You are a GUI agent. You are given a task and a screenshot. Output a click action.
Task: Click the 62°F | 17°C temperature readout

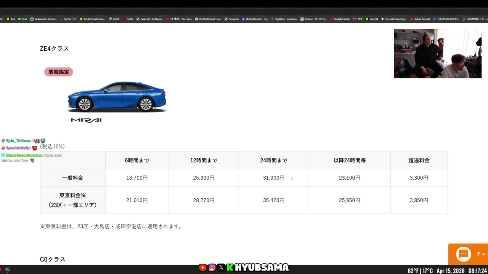(x=420, y=271)
